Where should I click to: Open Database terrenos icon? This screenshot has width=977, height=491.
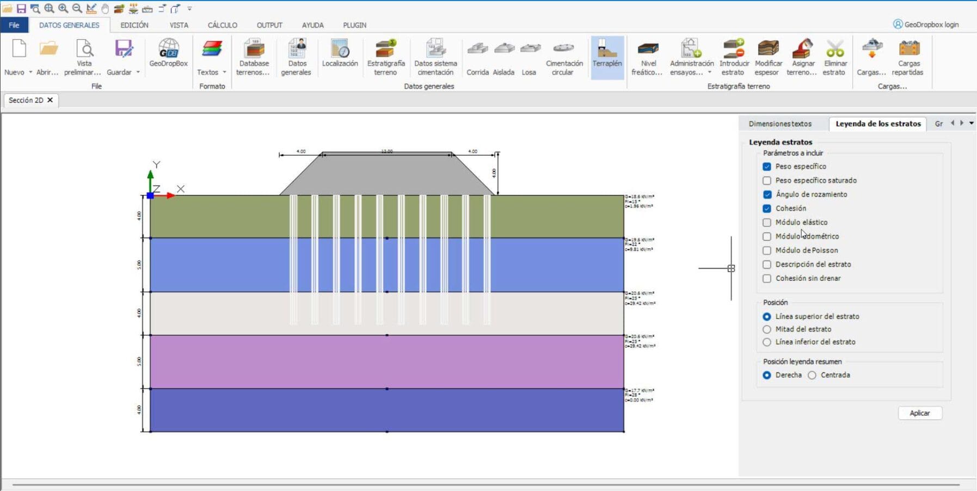click(x=254, y=50)
